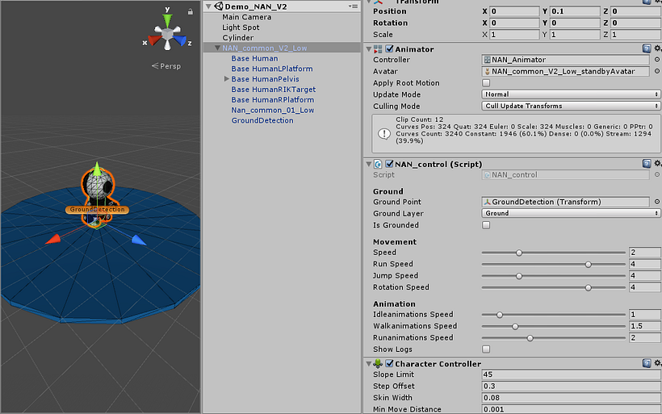Collapse NAN_common_V2_Low hierarchy node

click(217, 48)
